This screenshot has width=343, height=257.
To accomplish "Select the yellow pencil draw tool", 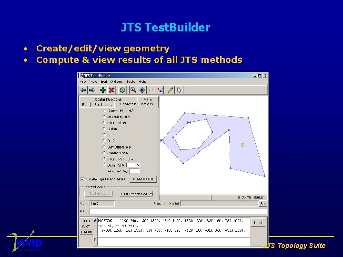I will [170, 90].
